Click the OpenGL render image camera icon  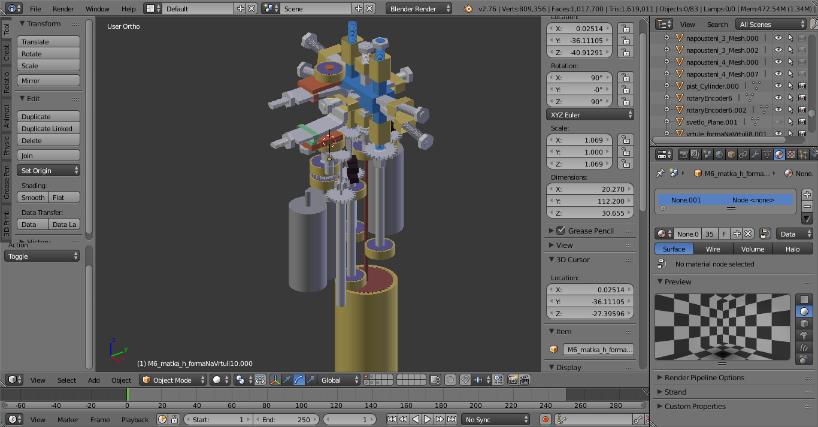pos(513,380)
